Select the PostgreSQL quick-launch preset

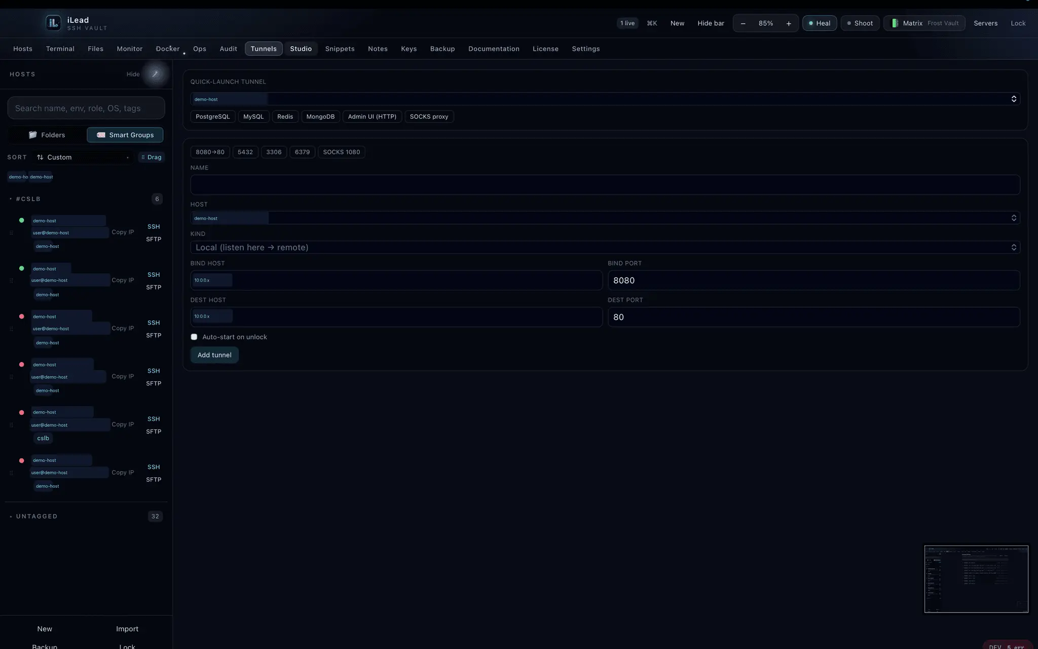point(213,117)
